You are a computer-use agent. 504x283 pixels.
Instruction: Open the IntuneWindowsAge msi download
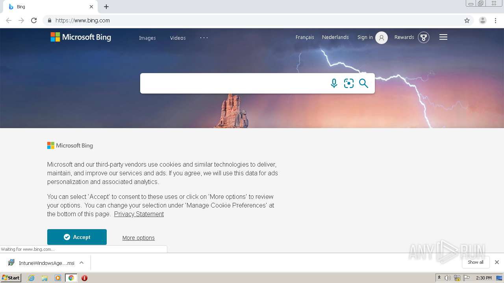[41, 263]
